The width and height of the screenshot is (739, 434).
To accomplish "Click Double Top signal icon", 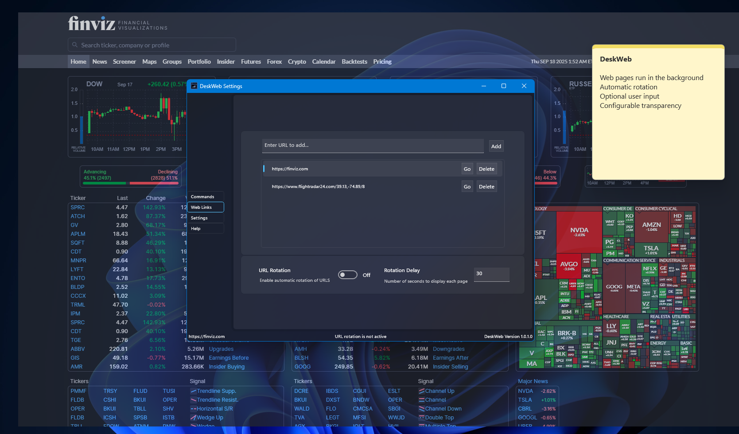I will (422, 418).
